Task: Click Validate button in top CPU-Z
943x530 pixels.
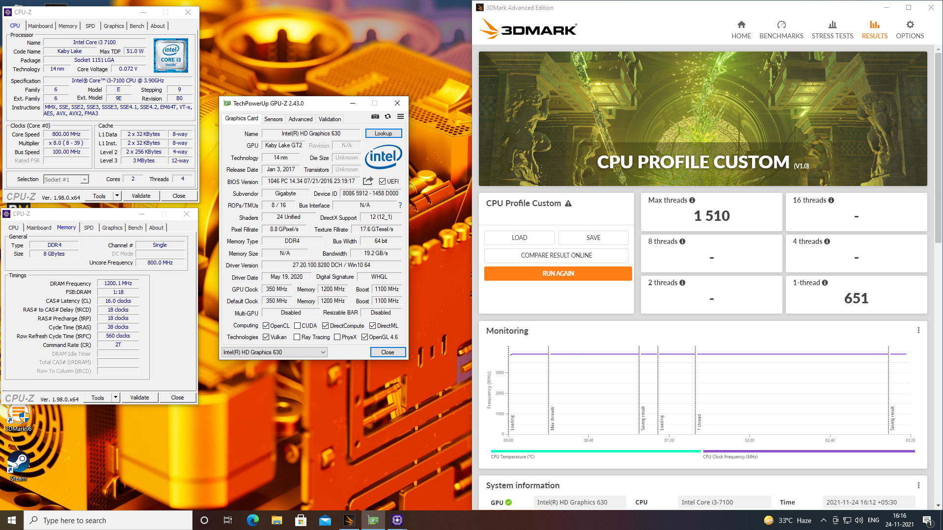Action: pos(141,196)
